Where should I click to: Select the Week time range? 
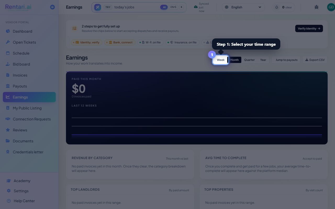[x=221, y=60]
